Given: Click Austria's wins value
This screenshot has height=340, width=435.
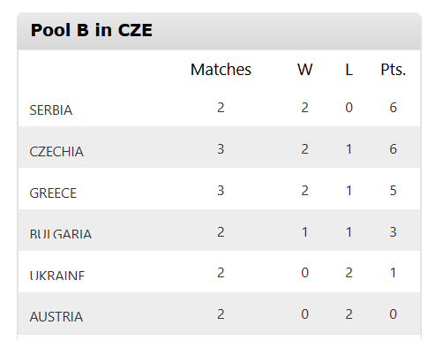Looking at the screenshot, I should [305, 314].
